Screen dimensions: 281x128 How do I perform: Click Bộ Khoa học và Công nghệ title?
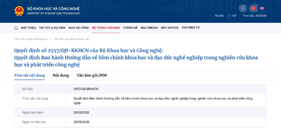53,9
